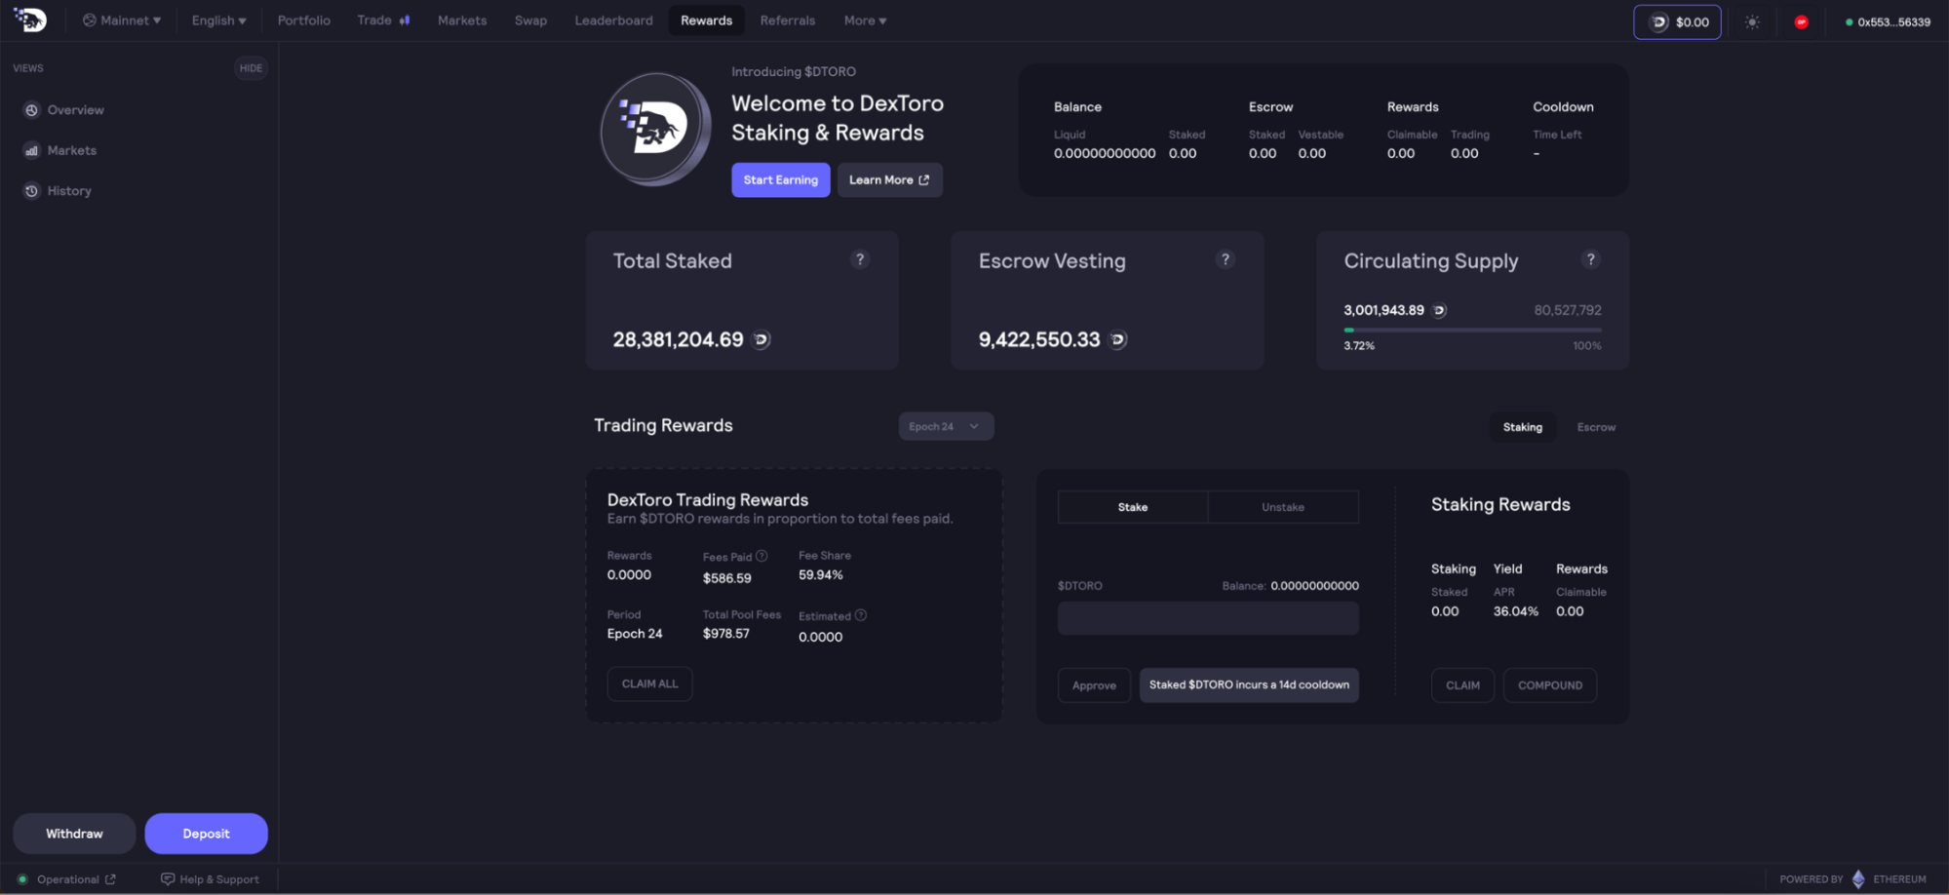Focus the $DTORO amount input field
This screenshot has height=895, width=1949.
(x=1208, y=618)
